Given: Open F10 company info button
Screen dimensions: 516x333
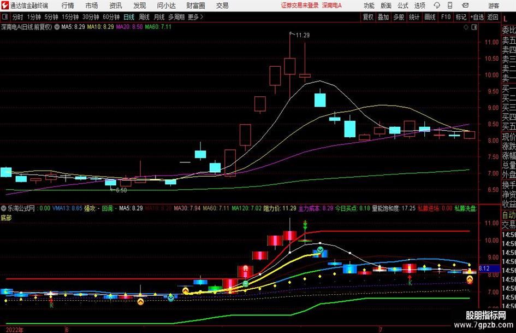Looking at the screenshot, I should pos(446,17).
